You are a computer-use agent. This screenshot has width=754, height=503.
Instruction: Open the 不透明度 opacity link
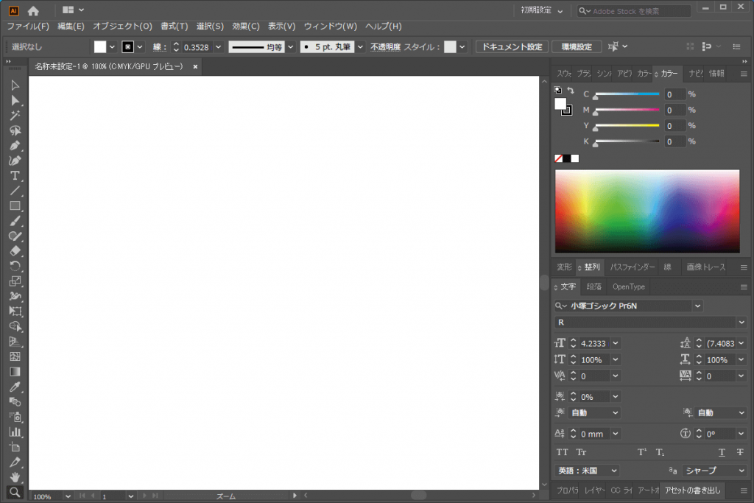(x=385, y=46)
